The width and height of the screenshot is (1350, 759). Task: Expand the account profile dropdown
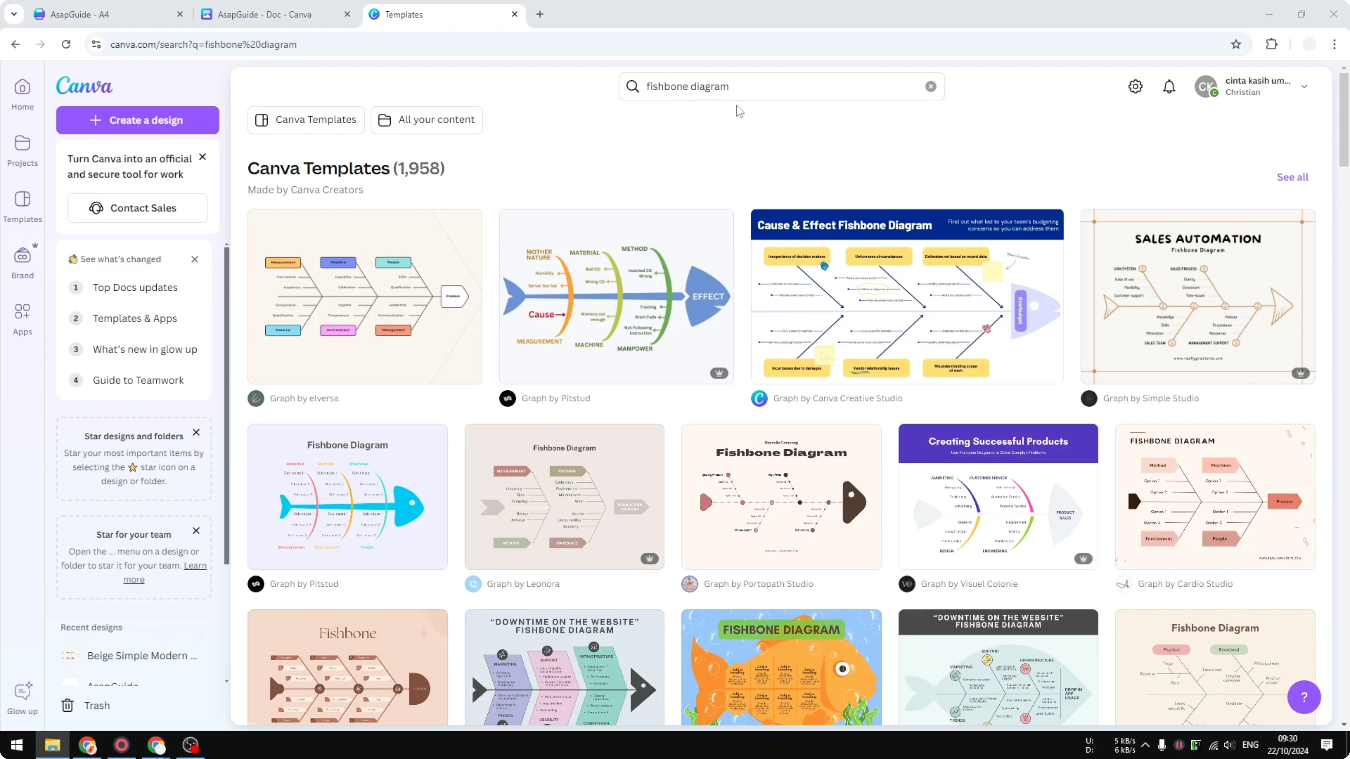[x=1305, y=87]
